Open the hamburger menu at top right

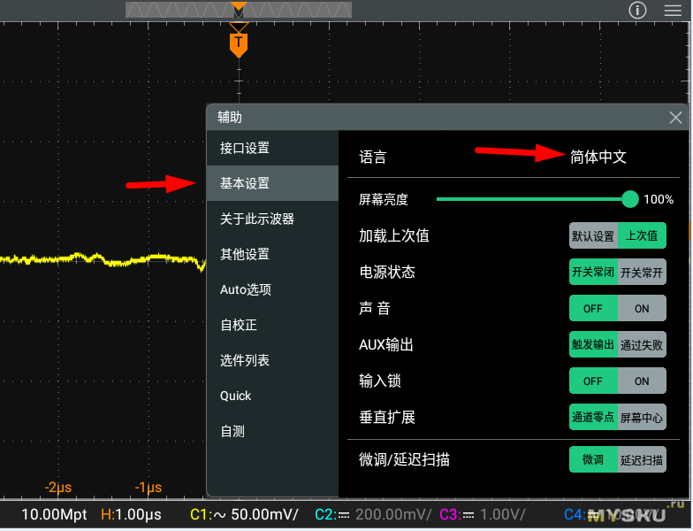(673, 11)
